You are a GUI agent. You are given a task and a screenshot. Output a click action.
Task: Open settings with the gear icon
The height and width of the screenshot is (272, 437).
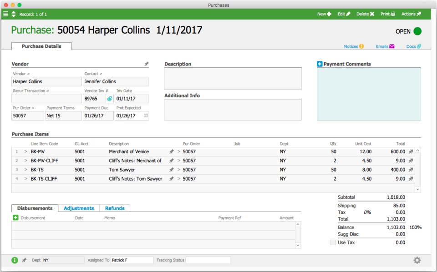point(417,260)
